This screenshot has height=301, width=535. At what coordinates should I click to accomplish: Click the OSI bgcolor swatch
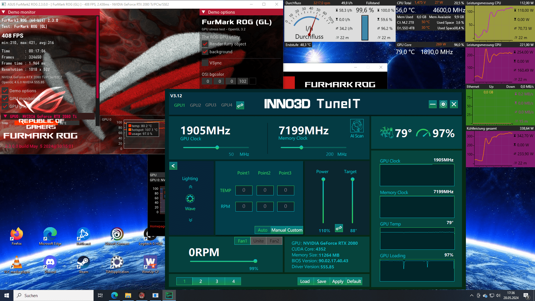(x=252, y=81)
